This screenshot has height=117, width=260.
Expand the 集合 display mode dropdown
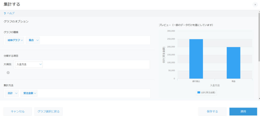[x=33, y=40]
